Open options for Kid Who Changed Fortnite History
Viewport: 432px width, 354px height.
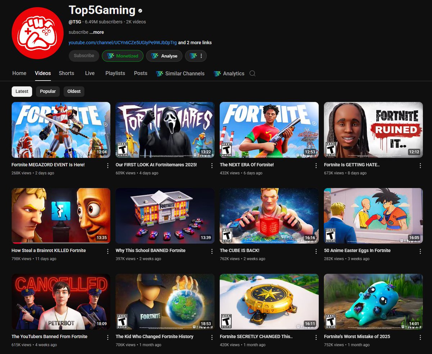pos(212,337)
